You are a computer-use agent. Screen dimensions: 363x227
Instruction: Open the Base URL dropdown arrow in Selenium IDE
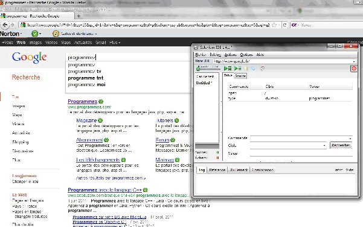click(354, 61)
